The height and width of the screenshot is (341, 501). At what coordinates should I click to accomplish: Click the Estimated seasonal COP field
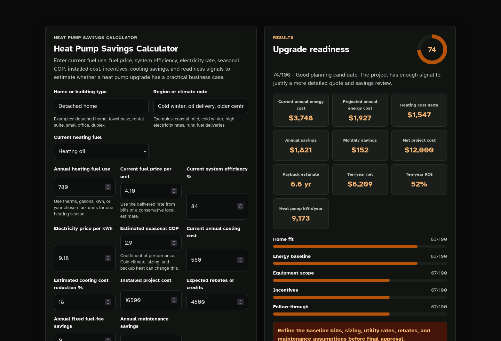click(x=151, y=243)
